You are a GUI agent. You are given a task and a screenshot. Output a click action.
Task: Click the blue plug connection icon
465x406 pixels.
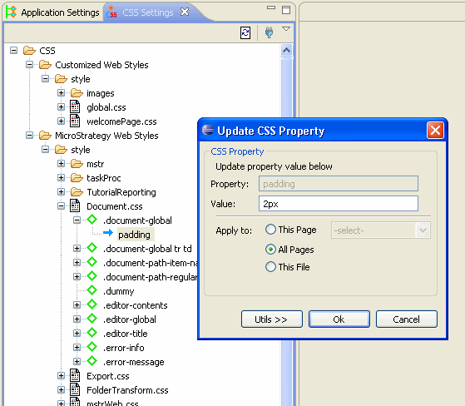tap(269, 32)
